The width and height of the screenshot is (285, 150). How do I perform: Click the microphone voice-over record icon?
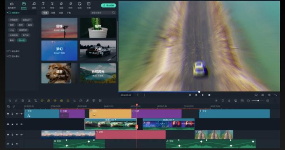pyautogui.click(x=229, y=101)
